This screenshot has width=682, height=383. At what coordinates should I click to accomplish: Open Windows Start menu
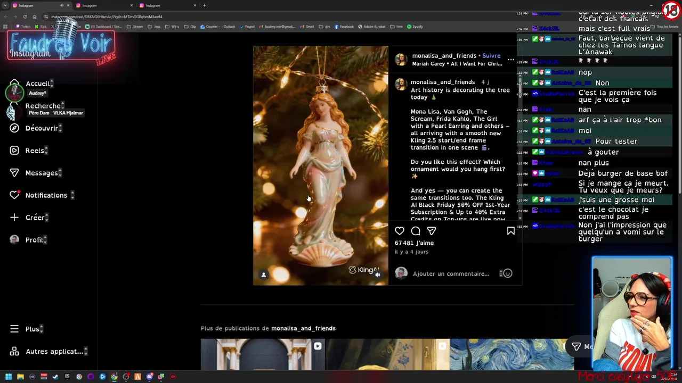[9, 377]
